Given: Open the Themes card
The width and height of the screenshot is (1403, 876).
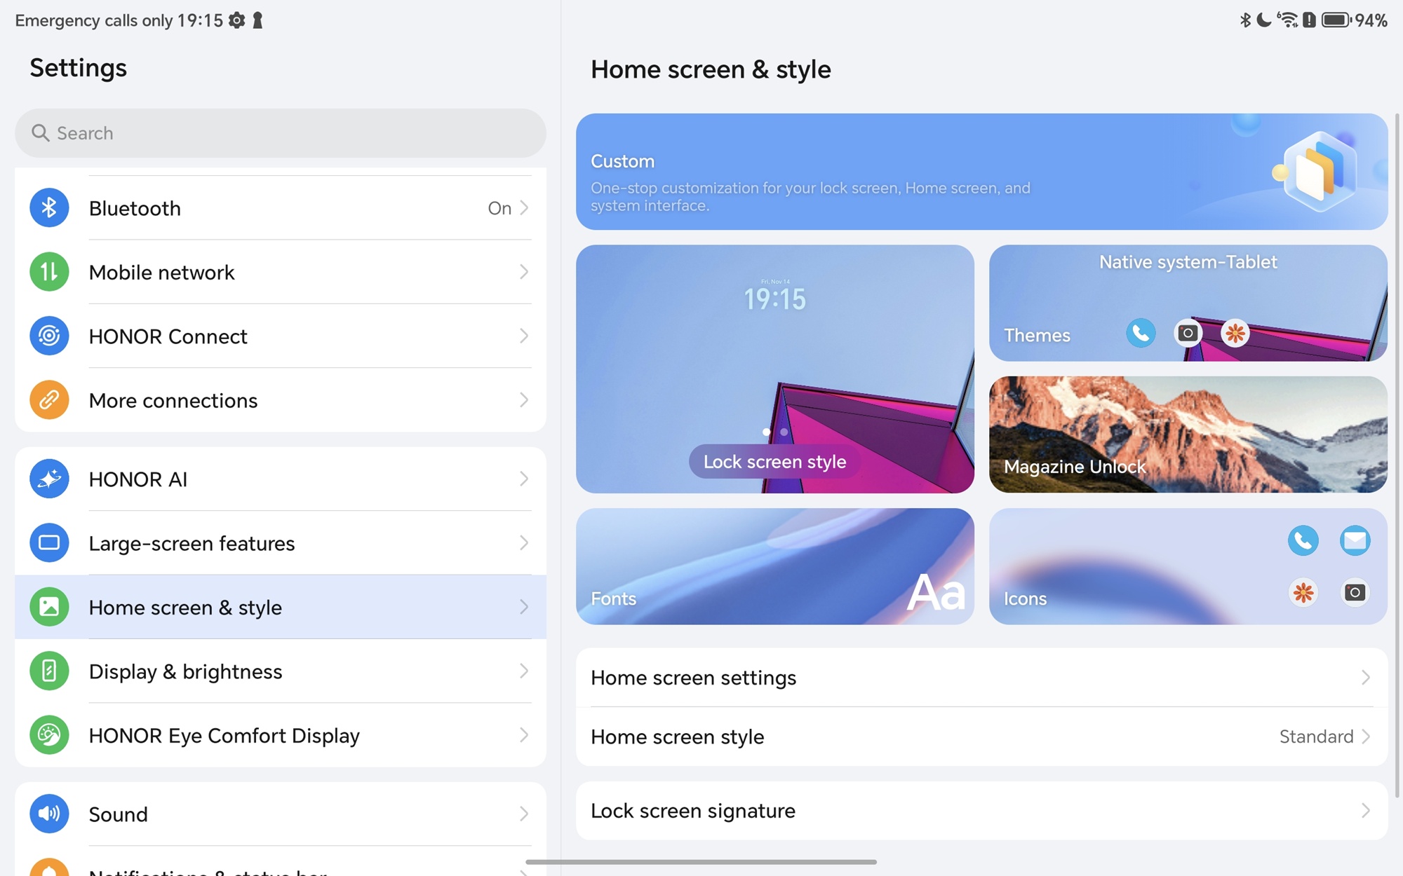Looking at the screenshot, I should (x=1188, y=303).
